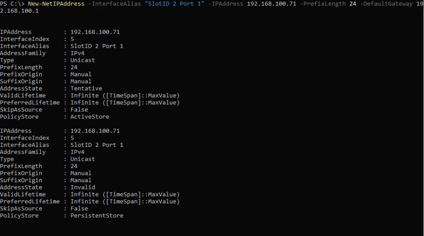Click the PersistentStore PolicyStore value
Image resolution: width=424 pixels, height=236 pixels.
point(97,215)
